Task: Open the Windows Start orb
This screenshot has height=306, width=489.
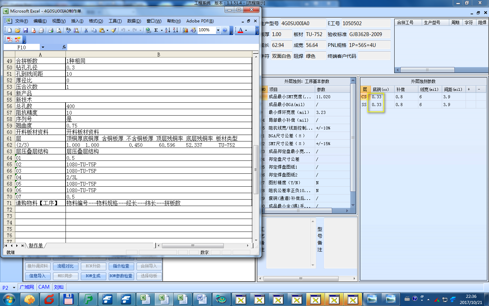Action: [x=9, y=300]
